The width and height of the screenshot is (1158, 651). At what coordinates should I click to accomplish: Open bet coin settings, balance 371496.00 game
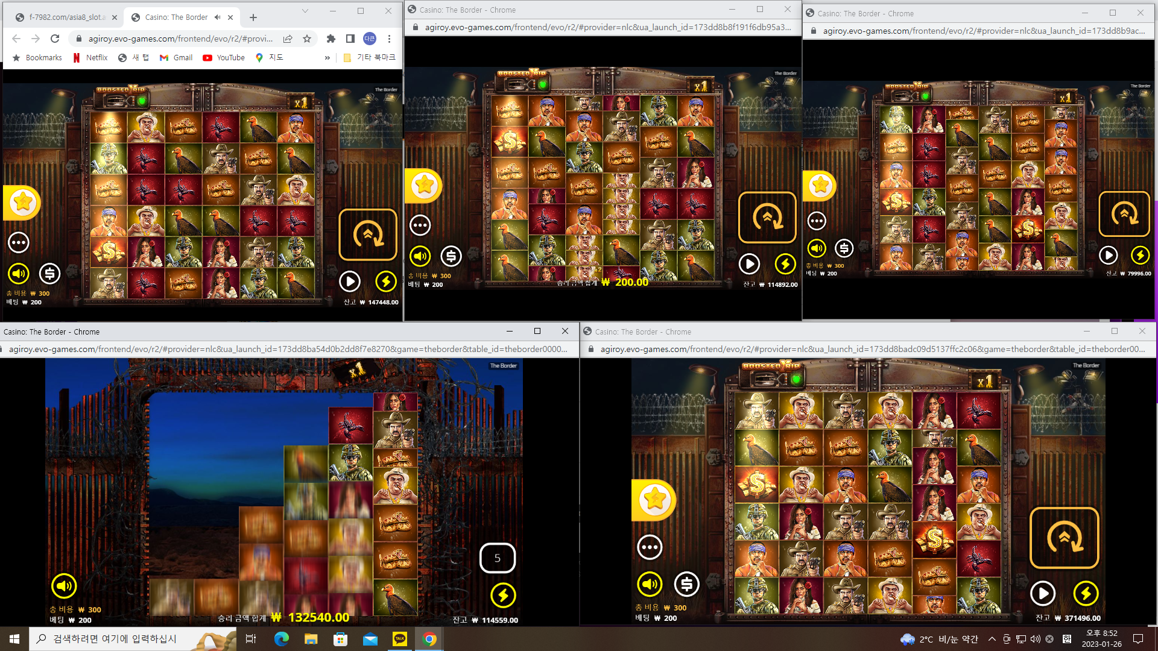686,584
